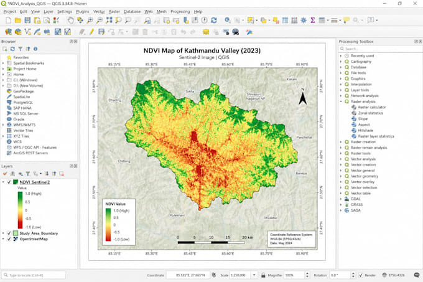Toggle the scale lock icon
Screen dimensions: 423x282
click(263, 275)
